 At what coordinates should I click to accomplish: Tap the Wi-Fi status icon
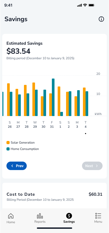(x=85, y=5)
